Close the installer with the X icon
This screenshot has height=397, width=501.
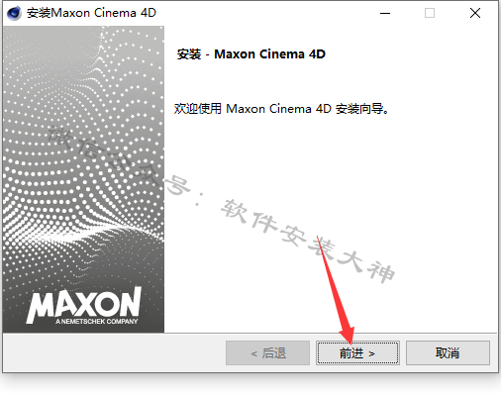[x=475, y=13]
